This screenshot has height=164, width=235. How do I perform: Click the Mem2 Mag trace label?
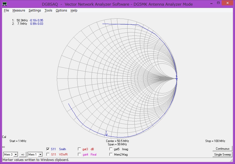point(121,155)
